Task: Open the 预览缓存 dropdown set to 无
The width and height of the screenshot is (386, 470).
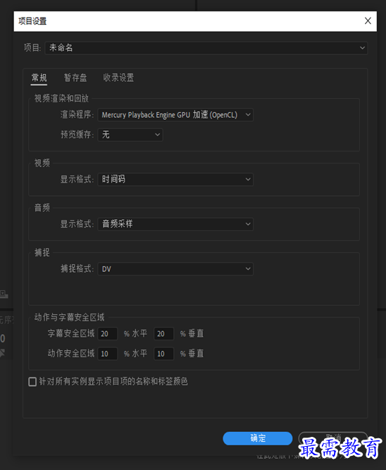Action: tap(130, 135)
